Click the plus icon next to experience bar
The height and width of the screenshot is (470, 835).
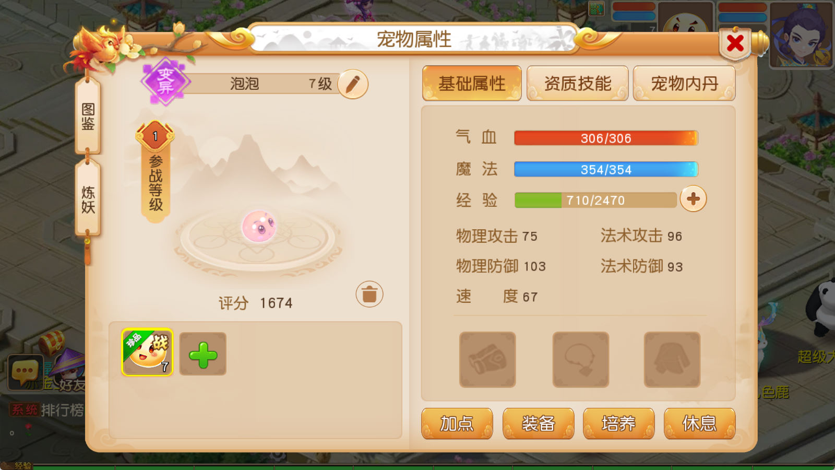point(693,199)
